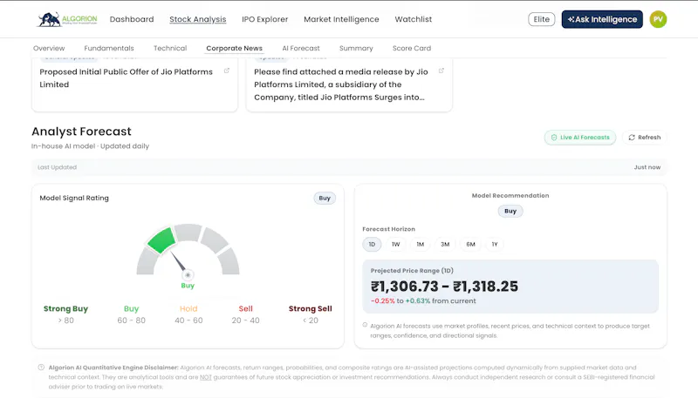Click the '-0.25%' change value

pyautogui.click(x=383, y=300)
